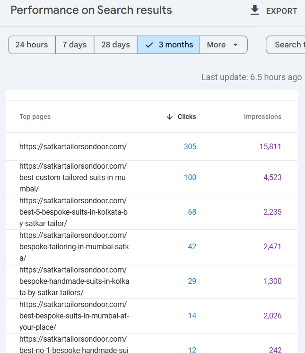Click the 14 clicks value
The height and width of the screenshot is (353, 305).
192,316
